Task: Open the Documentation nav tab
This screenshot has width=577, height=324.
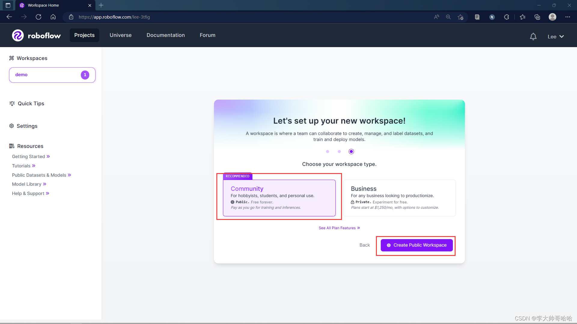Action: 166,35
